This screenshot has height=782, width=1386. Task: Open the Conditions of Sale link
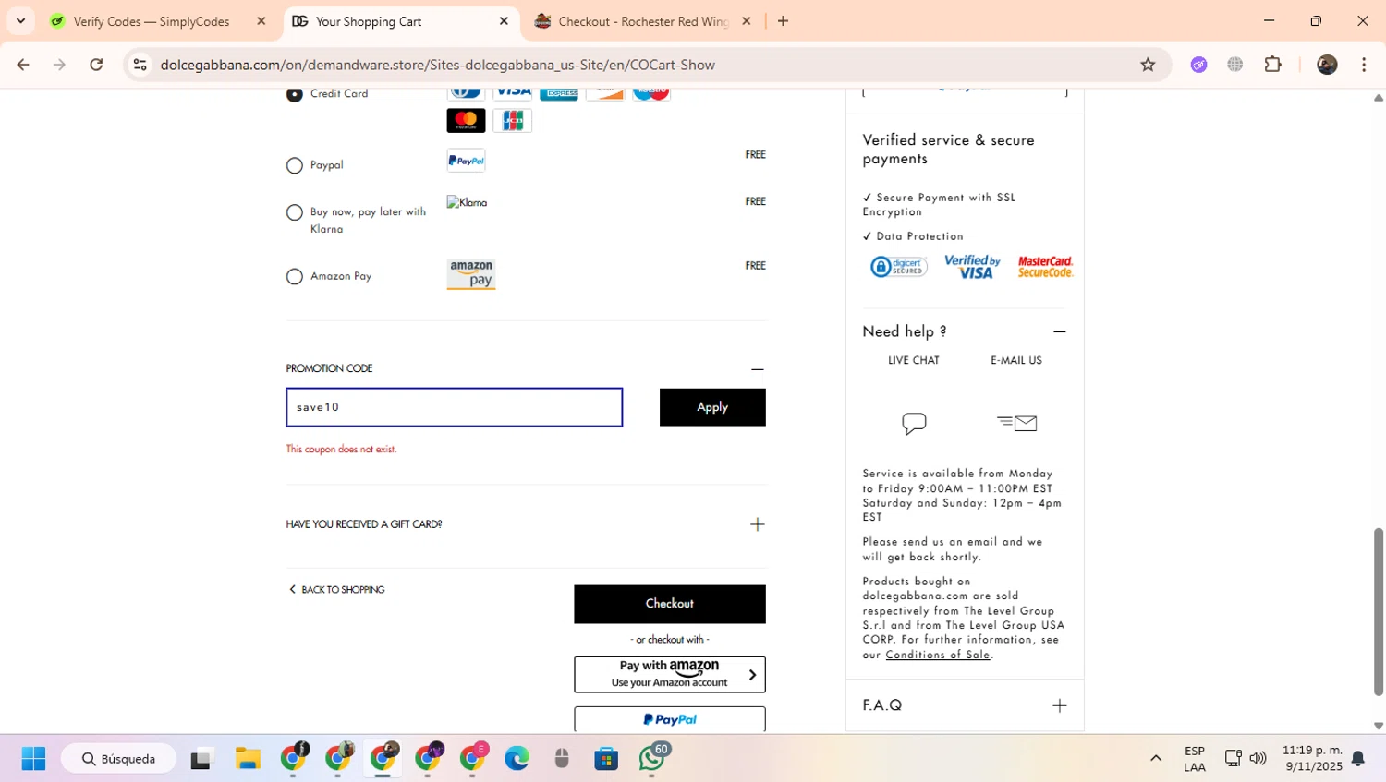(x=938, y=655)
